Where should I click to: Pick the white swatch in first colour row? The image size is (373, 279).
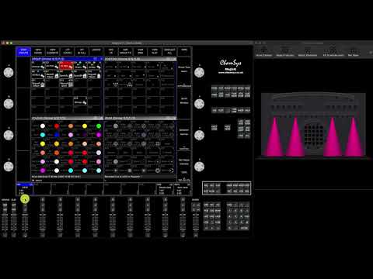43,126
